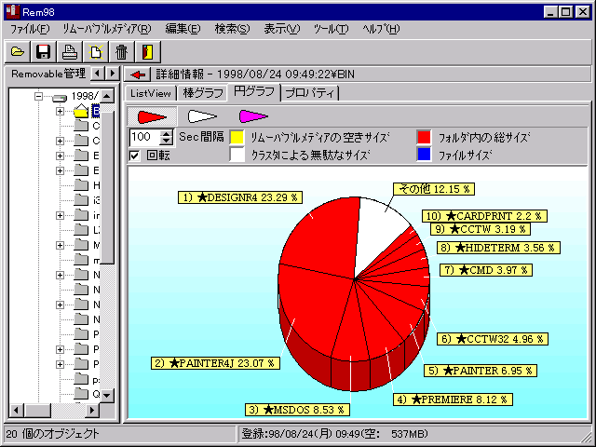
Task: Click the red back arrow icon
Action: coord(139,74)
